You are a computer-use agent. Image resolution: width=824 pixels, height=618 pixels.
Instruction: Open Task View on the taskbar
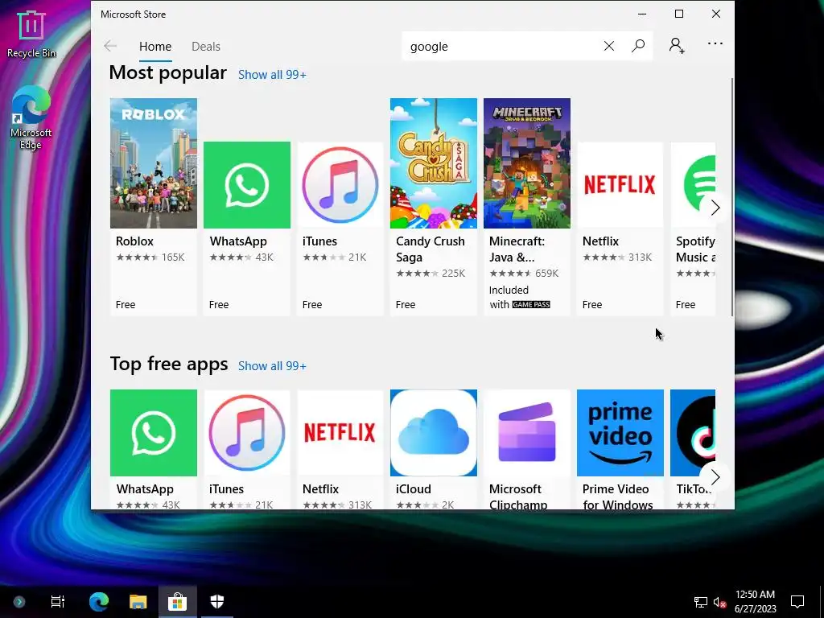point(57,601)
